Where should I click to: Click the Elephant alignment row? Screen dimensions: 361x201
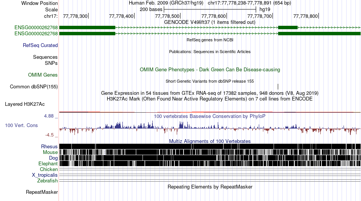pos(210,163)
